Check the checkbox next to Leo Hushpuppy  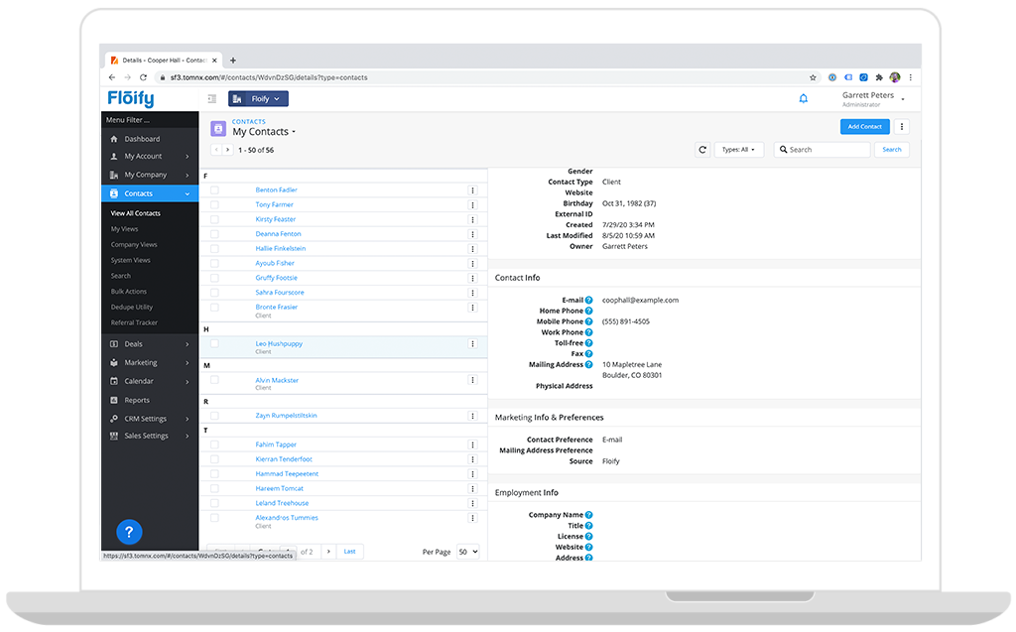pos(212,343)
